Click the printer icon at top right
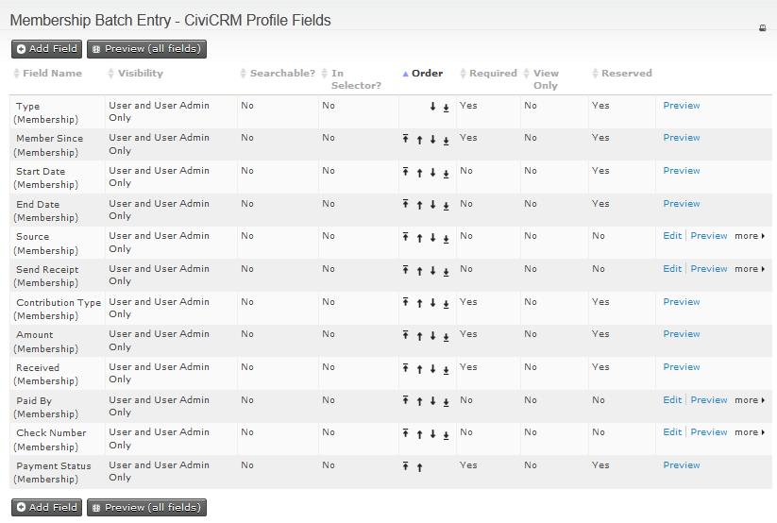The width and height of the screenshot is (777, 523). point(763,28)
